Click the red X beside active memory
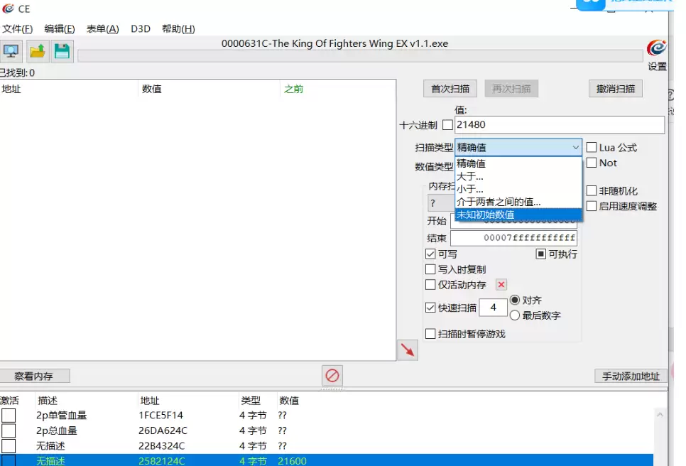 (501, 285)
